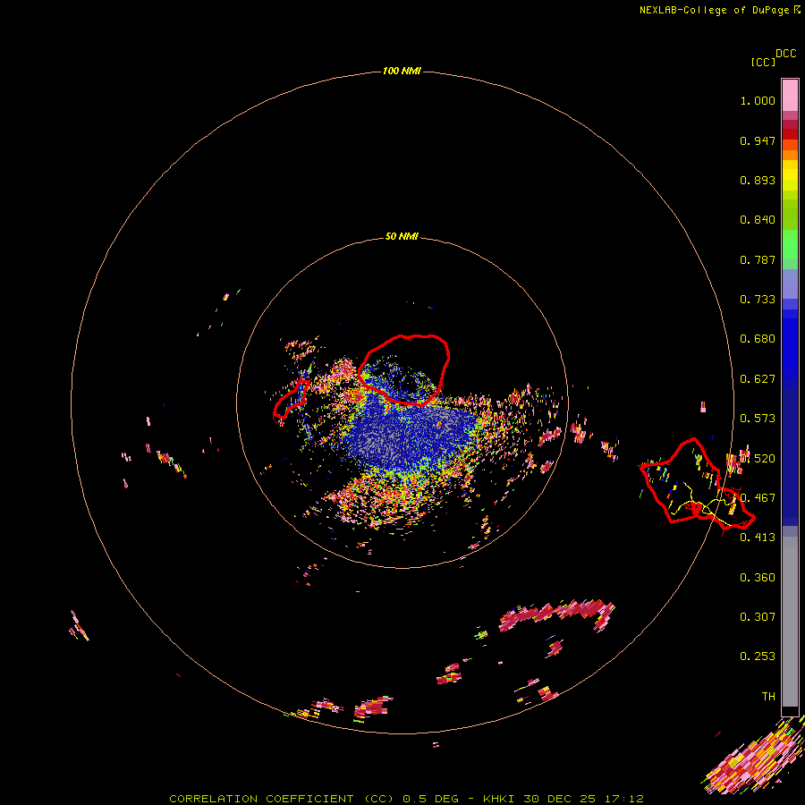Click the DCC label above the color scale

tap(786, 54)
